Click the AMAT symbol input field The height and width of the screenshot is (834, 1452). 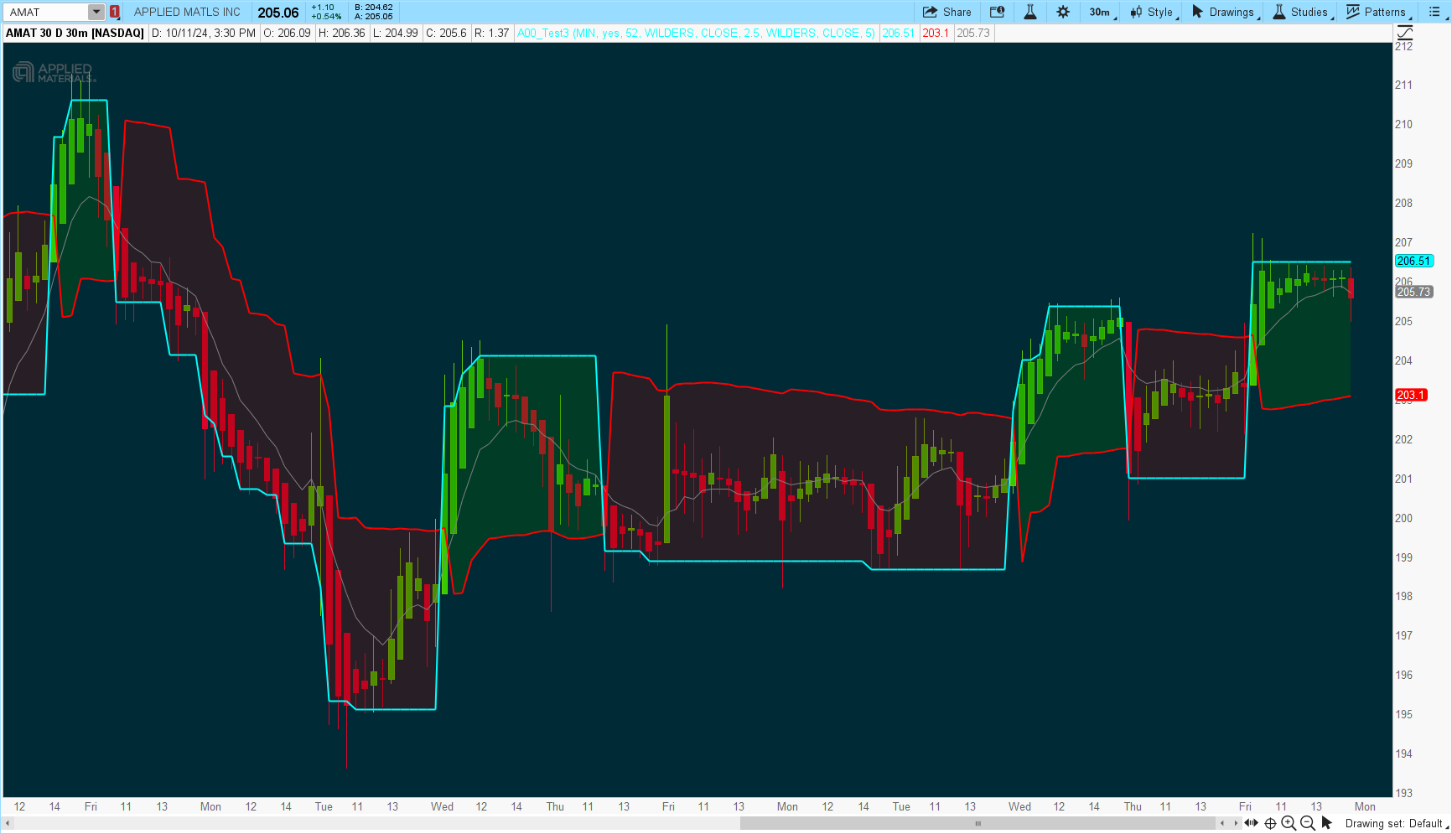click(47, 12)
